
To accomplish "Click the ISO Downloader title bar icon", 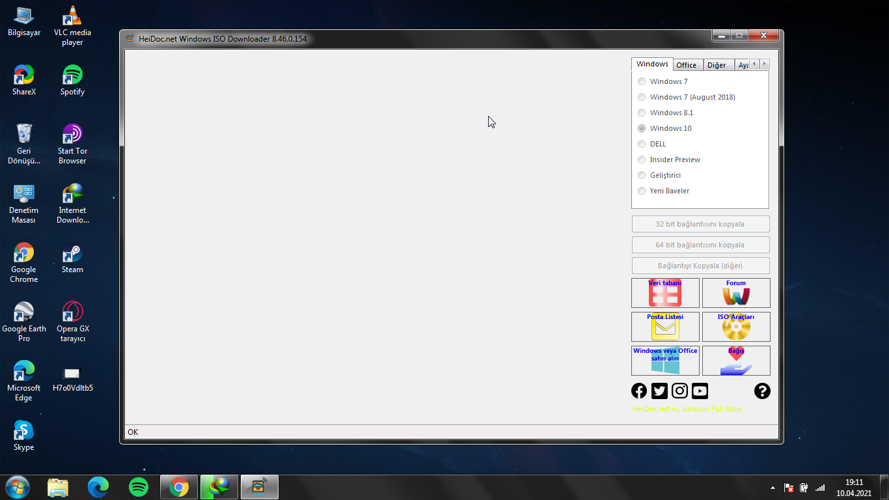I will coord(130,38).
